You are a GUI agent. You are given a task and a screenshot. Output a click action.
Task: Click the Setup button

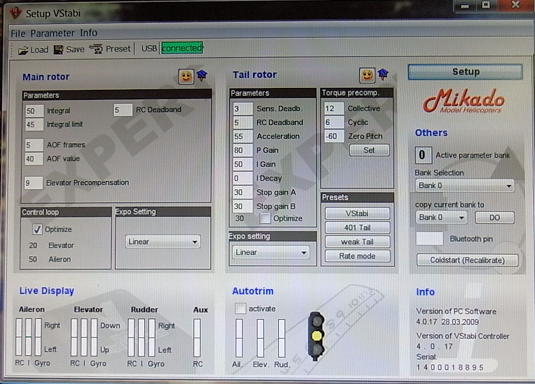tap(465, 72)
